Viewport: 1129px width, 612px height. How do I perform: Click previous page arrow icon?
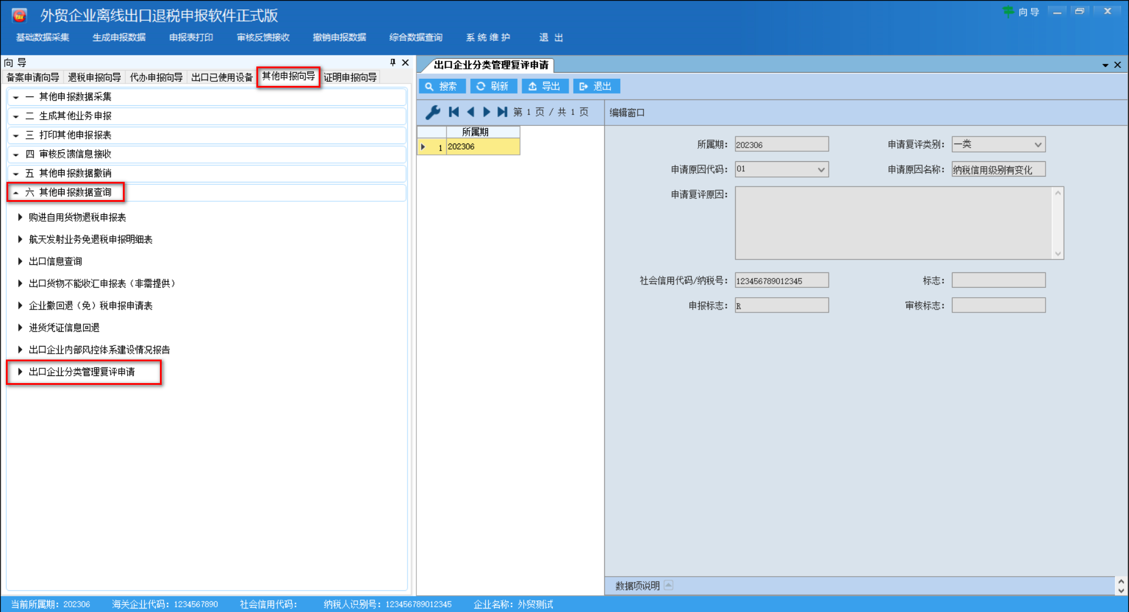(470, 112)
